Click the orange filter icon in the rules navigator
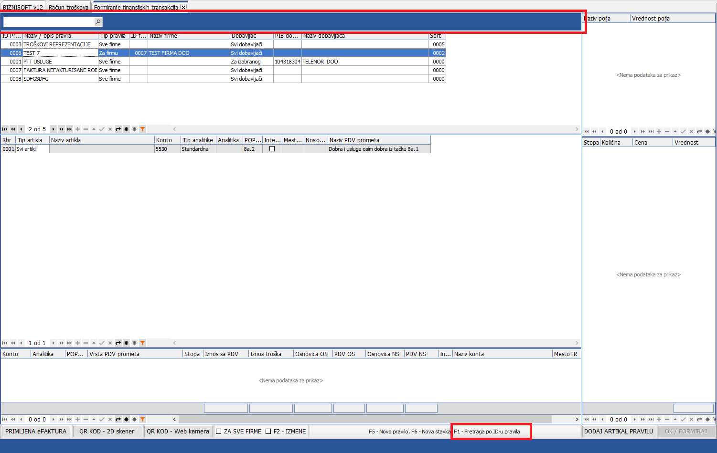This screenshot has height=453, width=717. tap(142, 129)
